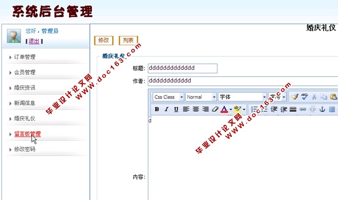Click the eraser remove-format icon

coord(215,109)
